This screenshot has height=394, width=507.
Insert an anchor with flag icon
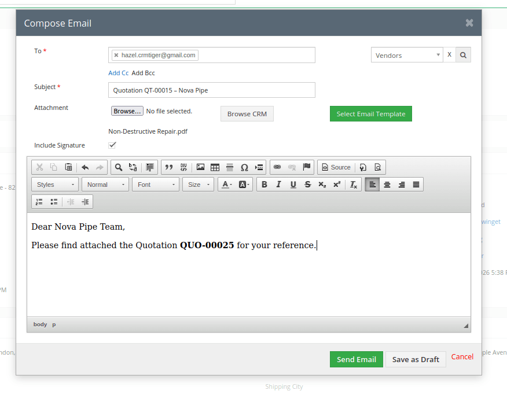(307, 167)
